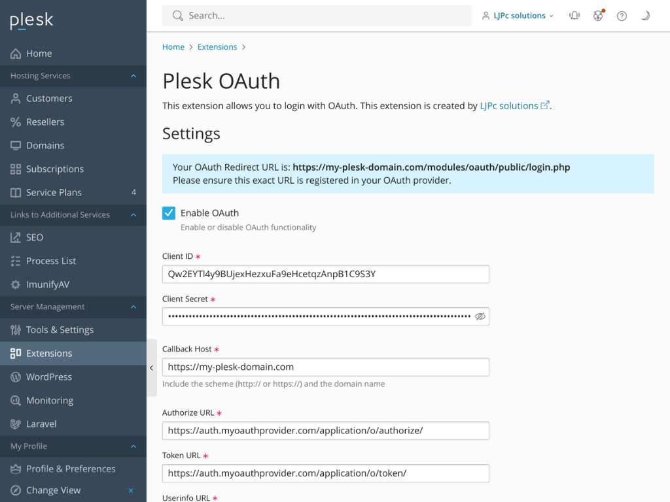Reveal the Client Secret value

[x=480, y=316]
